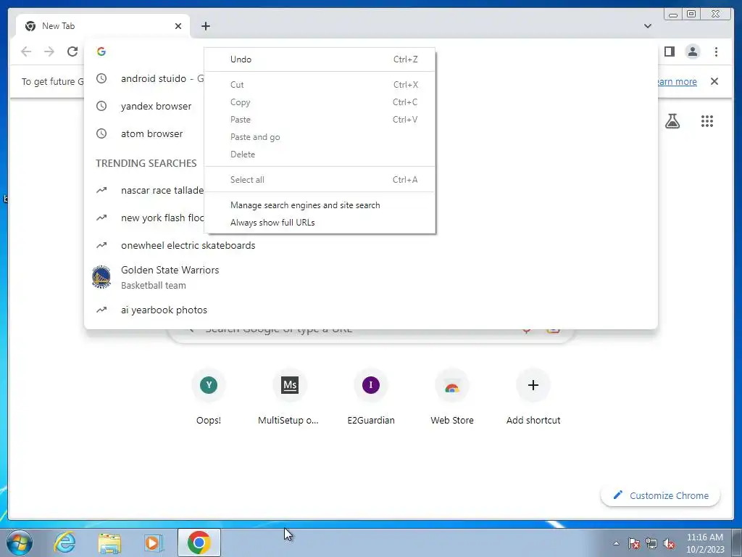This screenshot has height=557, width=742.
Task: Open the Learn more link
Action: 677,81
